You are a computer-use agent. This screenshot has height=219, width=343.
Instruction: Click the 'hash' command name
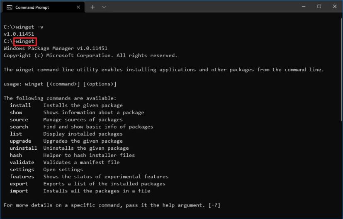(16, 156)
